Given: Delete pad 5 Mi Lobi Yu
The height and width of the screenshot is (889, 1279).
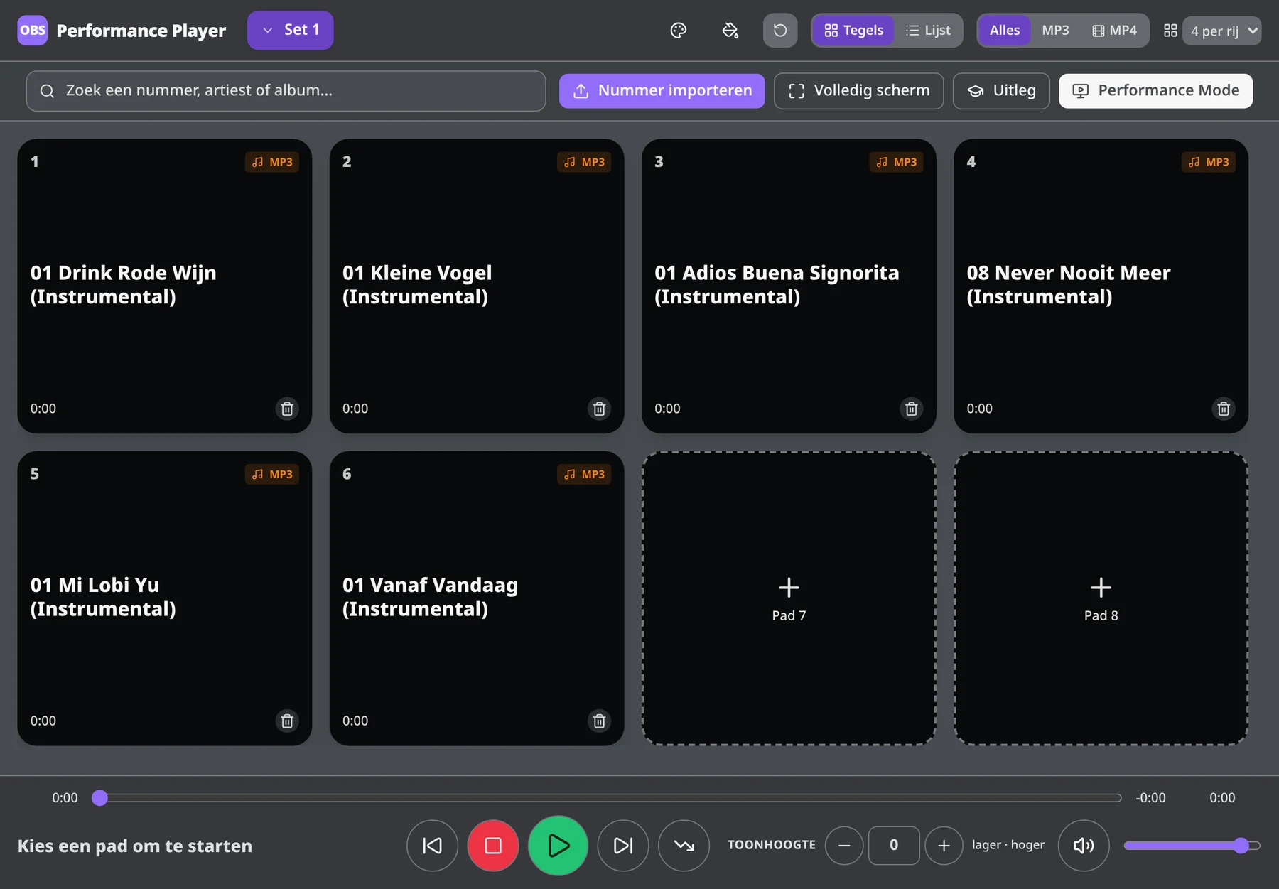Looking at the screenshot, I should (287, 721).
